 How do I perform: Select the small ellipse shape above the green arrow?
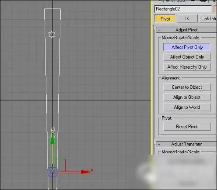pos(53,131)
